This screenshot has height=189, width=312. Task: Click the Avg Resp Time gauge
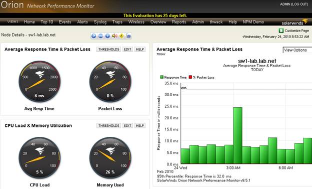click(39, 82)
